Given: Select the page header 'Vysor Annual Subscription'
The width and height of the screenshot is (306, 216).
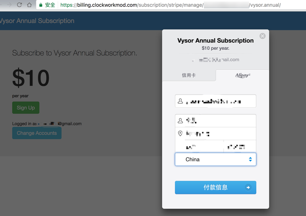Looking at the screenshot, I should click(x=37, y=21).
